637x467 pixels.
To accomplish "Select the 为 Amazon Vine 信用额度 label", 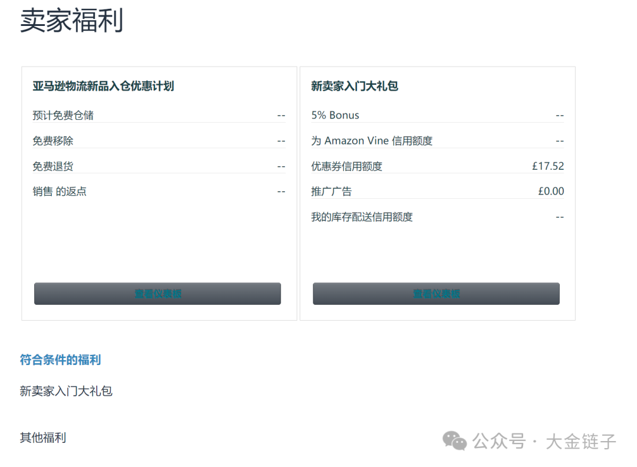I will (x=372, y=141).
